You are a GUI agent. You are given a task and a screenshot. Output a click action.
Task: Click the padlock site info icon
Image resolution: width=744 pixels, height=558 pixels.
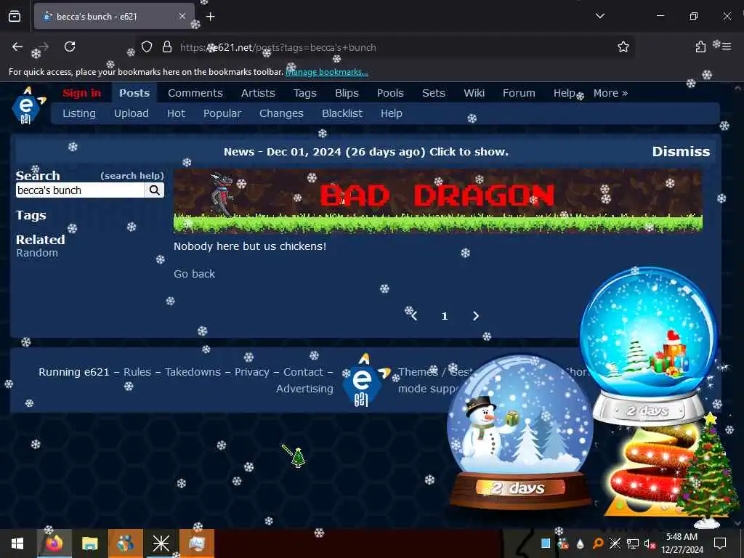[x=167, y=46]
